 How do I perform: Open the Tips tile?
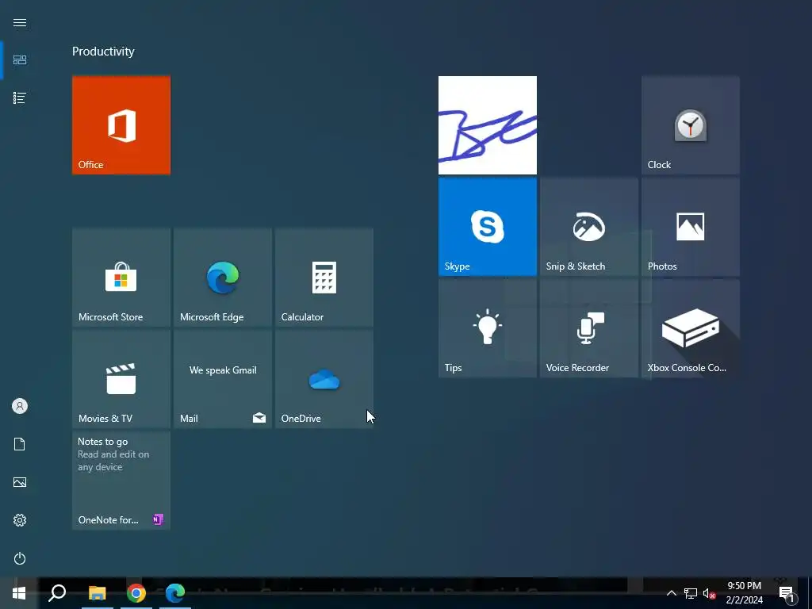488,328
